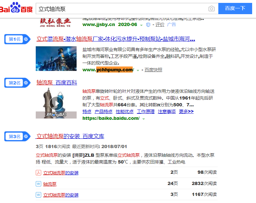This screenshot has height=203, width=256.
Task: Open 3页 立式轴流泵的安装 document
Action: pyautogui.click(x=61, y=195)
